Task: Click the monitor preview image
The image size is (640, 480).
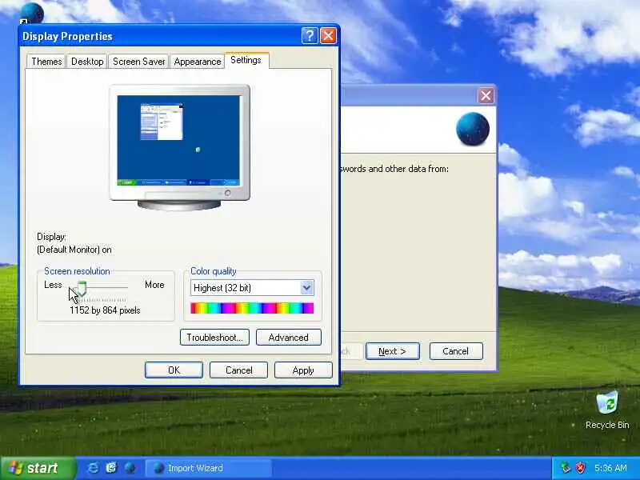Action: [x=179, y=147]
